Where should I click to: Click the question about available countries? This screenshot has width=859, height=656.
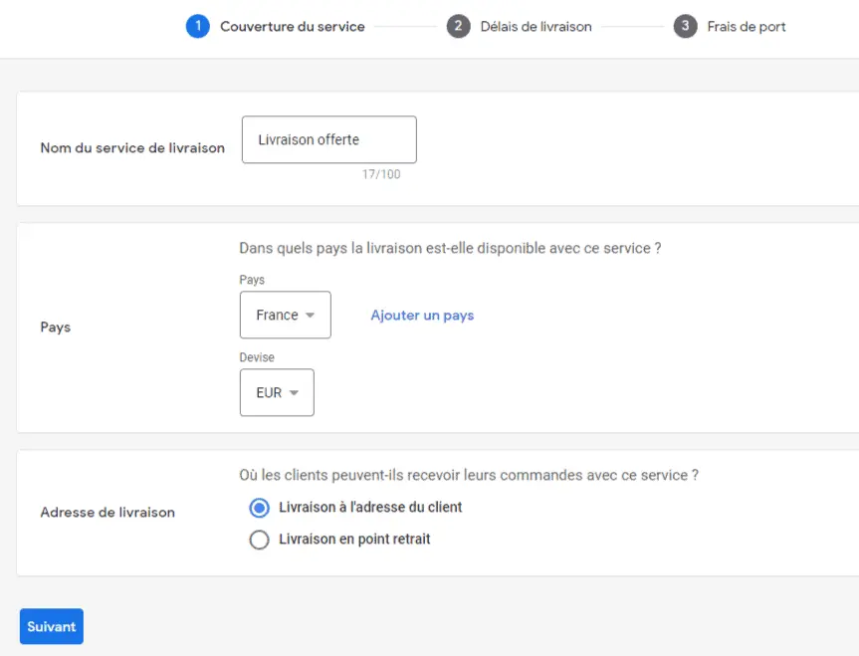450,248
